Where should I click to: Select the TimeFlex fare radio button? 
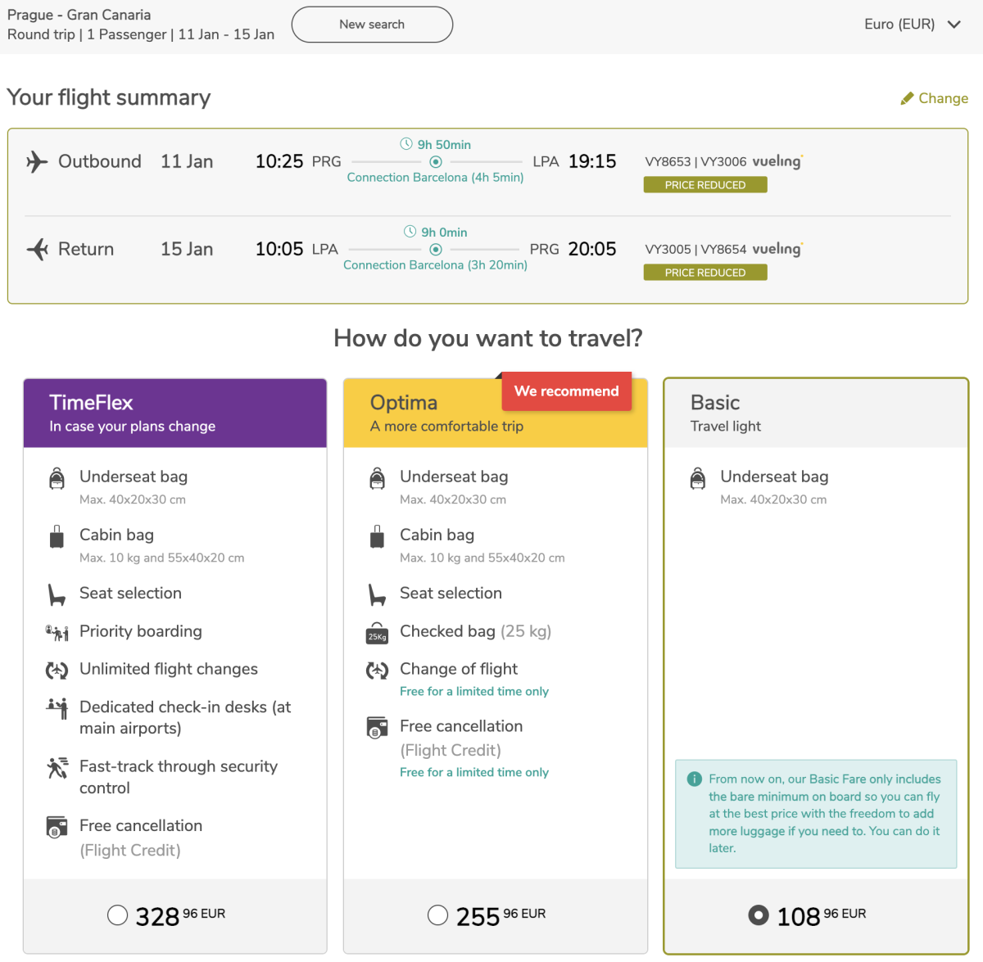pos(117,915)
